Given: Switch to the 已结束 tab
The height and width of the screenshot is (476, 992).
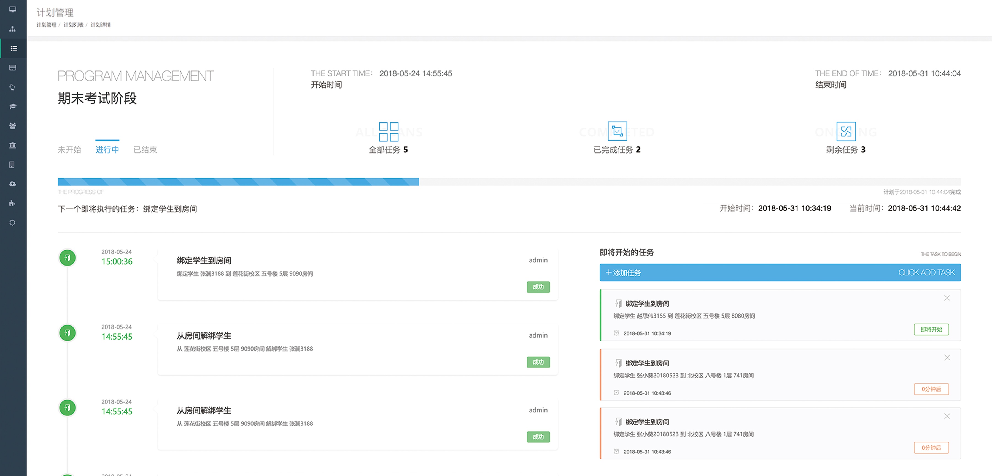Looking at the screenshot, I should [x=145, y=150].
